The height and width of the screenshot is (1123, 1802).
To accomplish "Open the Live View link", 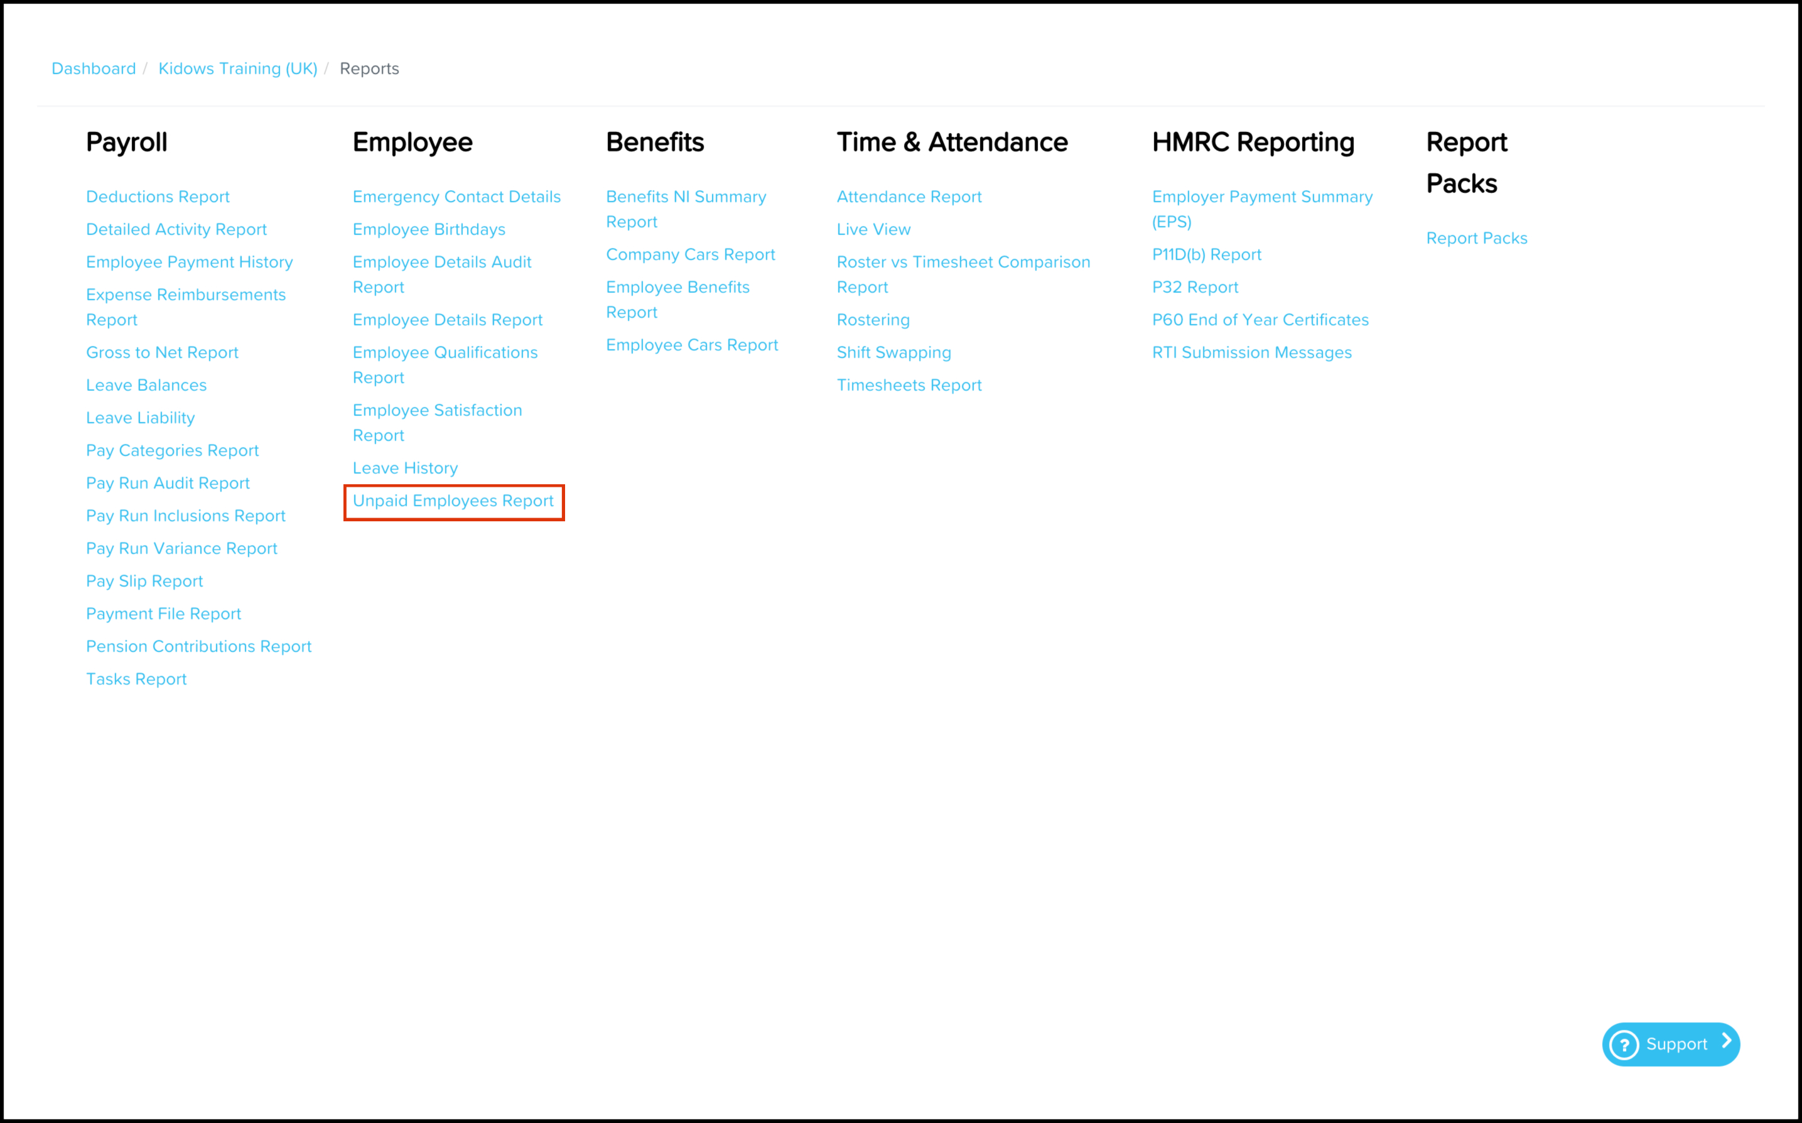I will 873,229.
